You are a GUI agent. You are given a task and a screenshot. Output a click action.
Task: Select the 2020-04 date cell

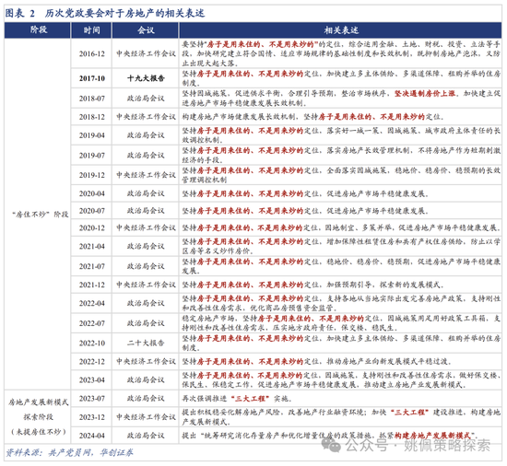[92, 193]
